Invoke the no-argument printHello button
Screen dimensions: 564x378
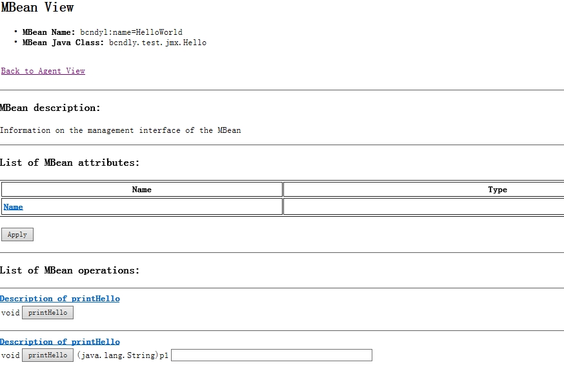point(48,313)
